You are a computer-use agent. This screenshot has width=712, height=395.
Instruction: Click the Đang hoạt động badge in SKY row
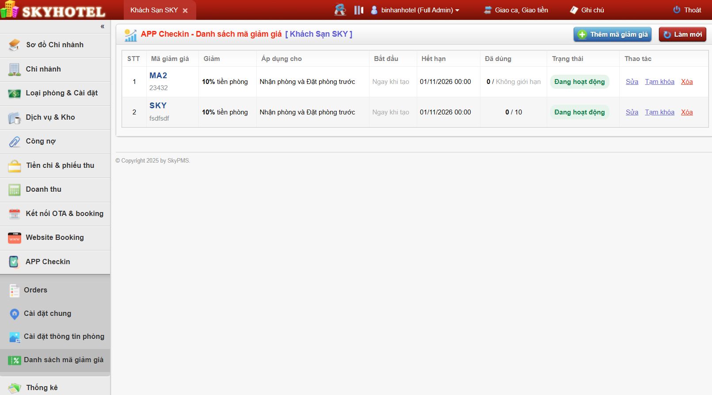(579, 112)
